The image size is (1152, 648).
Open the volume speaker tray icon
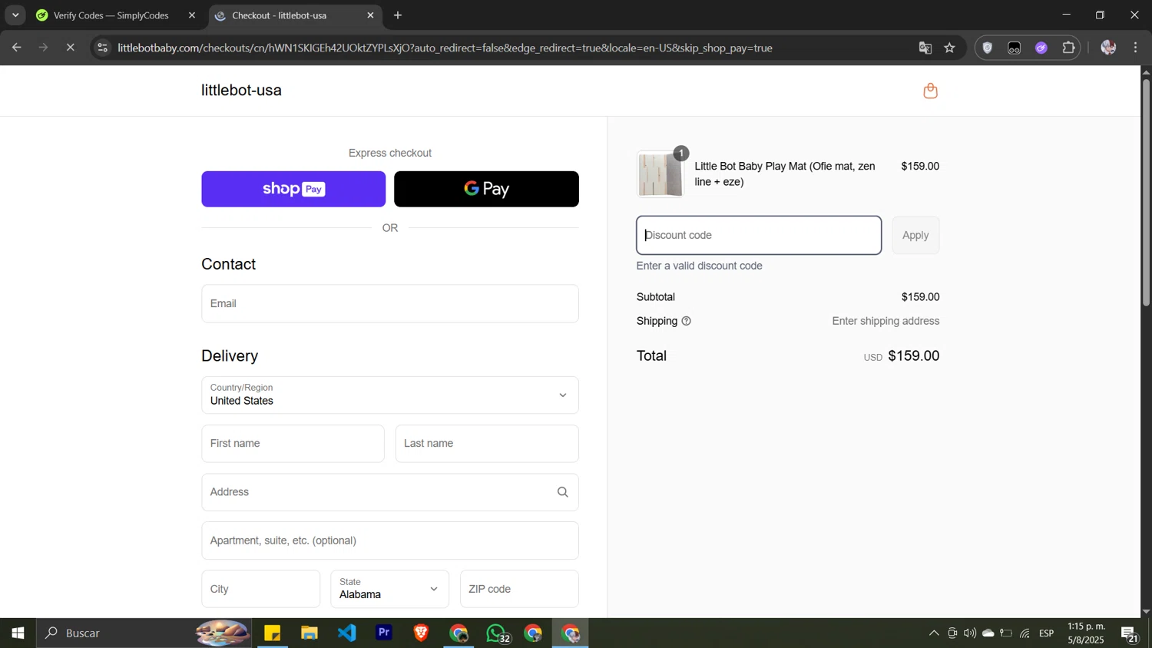(x=970, y=633)
